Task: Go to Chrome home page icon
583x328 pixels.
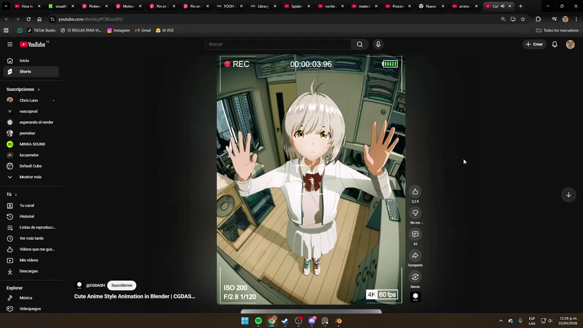Action: [x=39, y=19]
